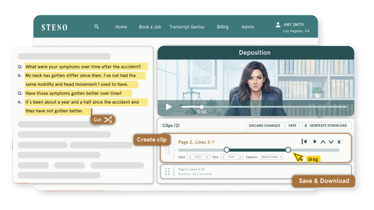Screen dimensions: 374x210
Task: Grab the drag handle of Lines 4-16 clip
Action: (x=167, y=171)
